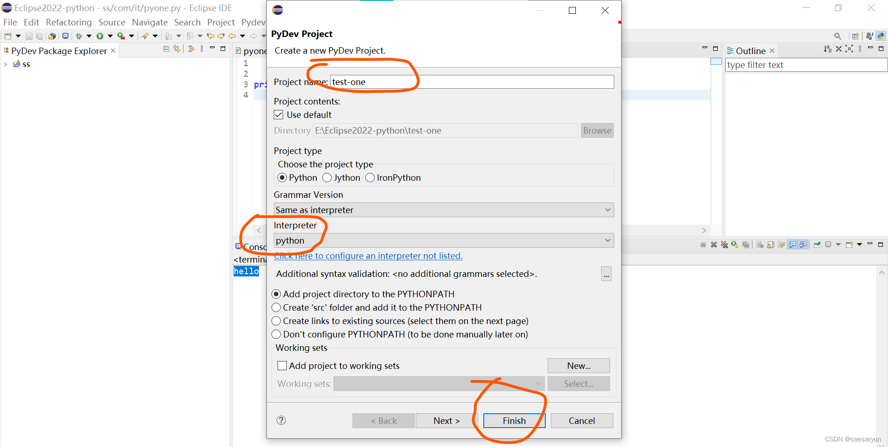Open the Navigate menu

(150, 22)
